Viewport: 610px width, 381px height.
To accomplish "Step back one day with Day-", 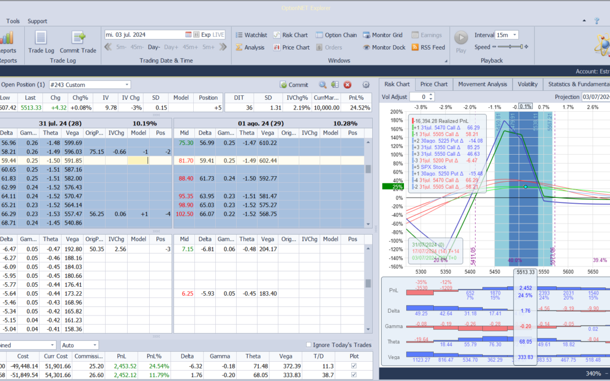I will tap(154, 47).
